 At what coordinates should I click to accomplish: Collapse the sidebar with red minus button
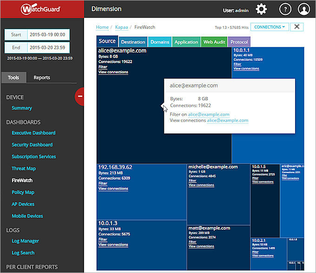(80, 96)
